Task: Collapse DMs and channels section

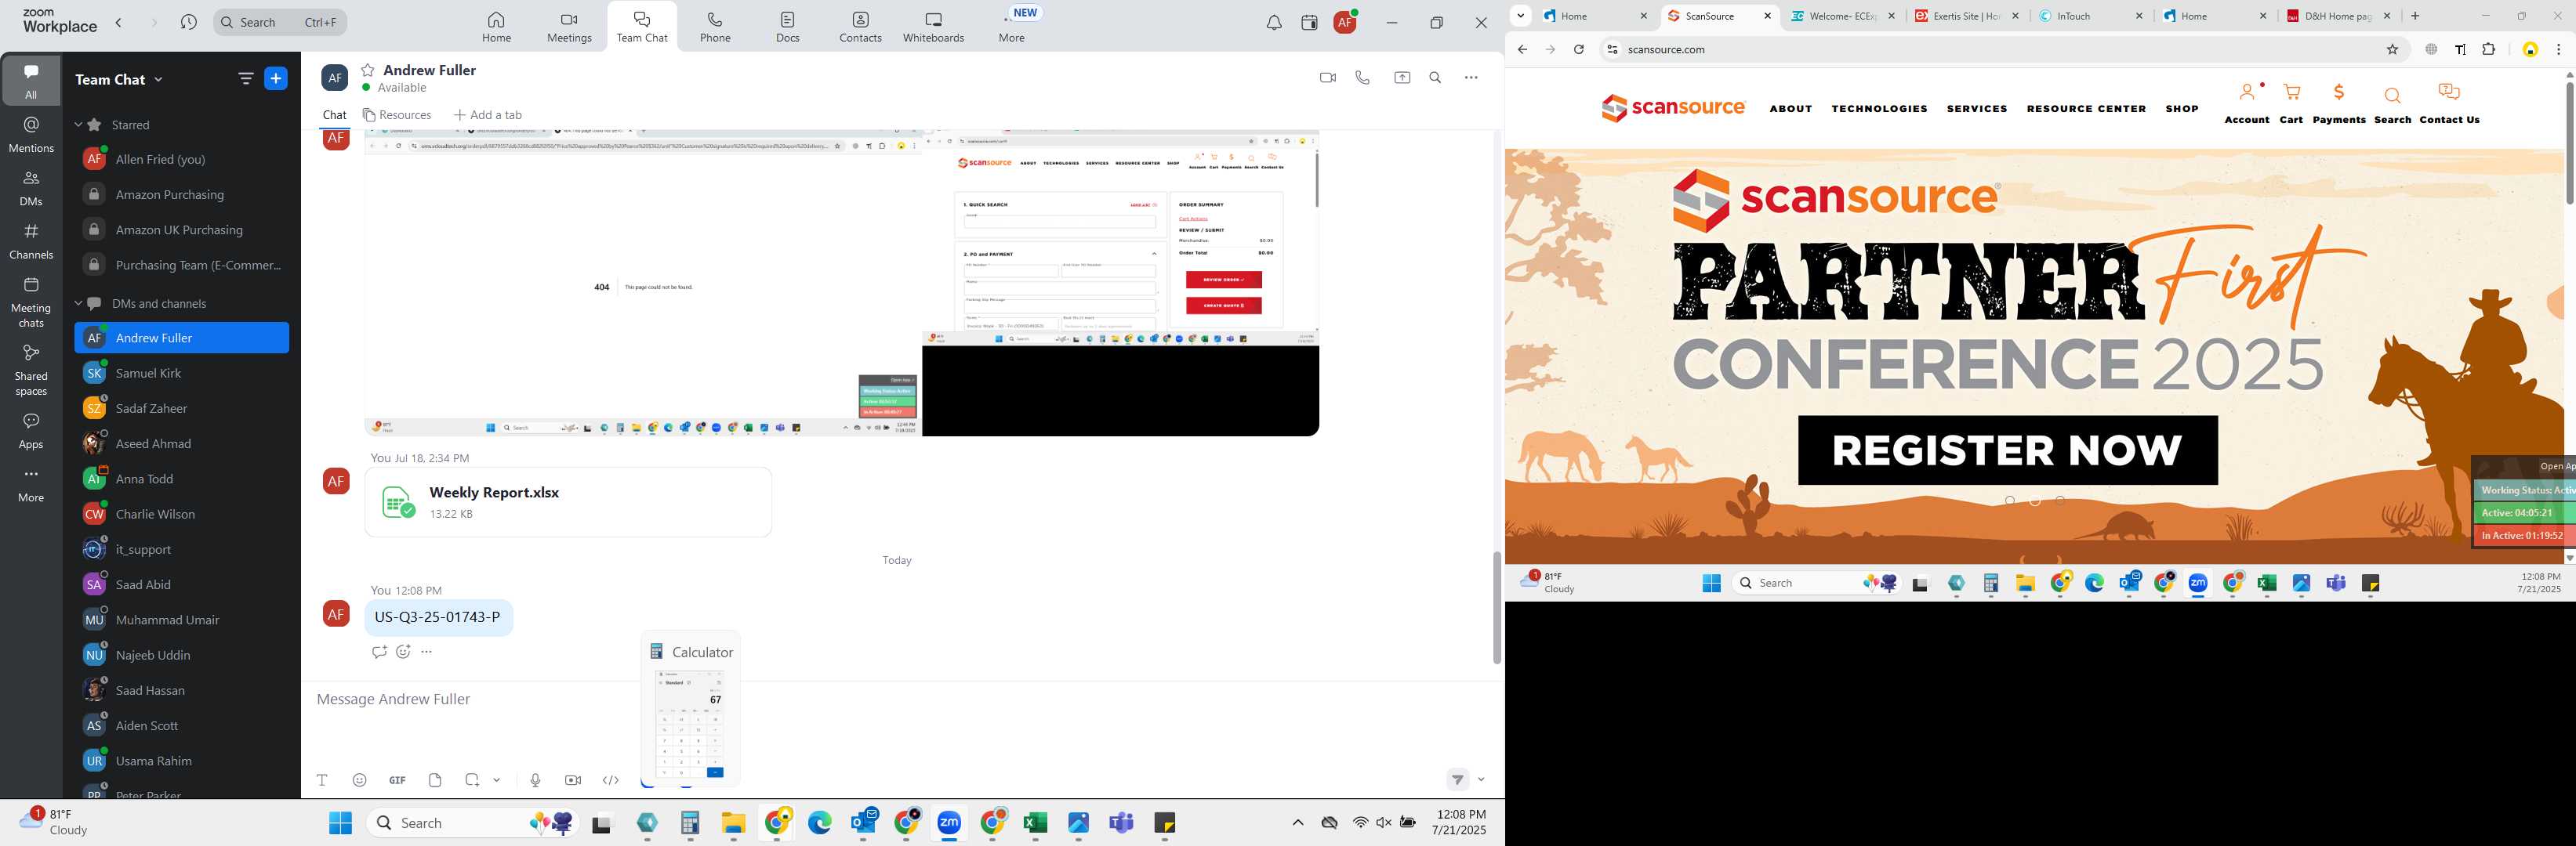Action: pos(78,304)
